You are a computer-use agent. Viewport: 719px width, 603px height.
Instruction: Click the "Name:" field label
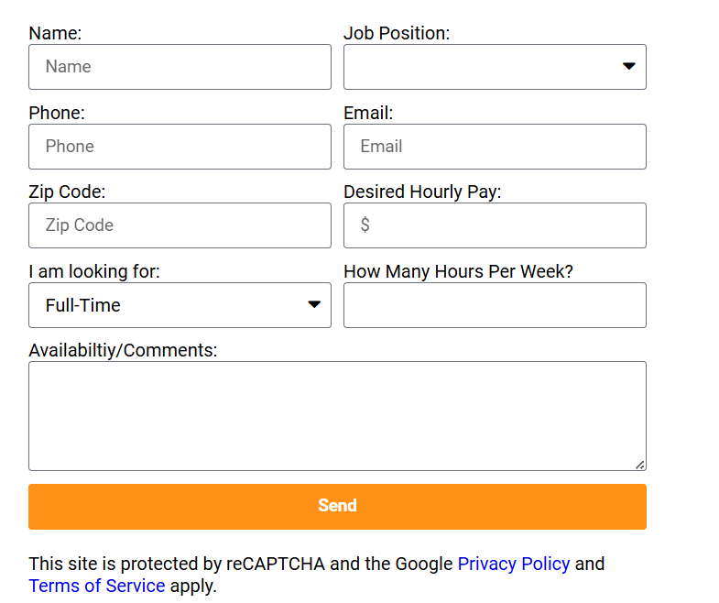pos(55,33)
